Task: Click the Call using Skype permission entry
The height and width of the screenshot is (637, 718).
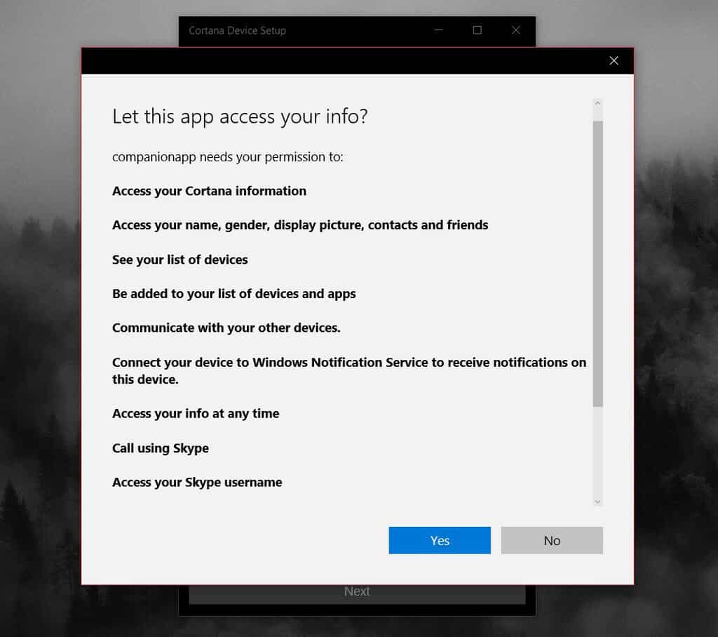Action: pos(160,448)
